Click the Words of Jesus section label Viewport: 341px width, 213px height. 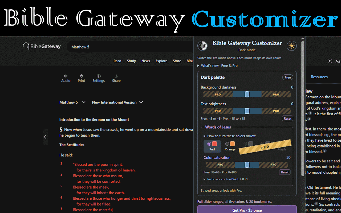pyautogui.click(x=218, y=127)
